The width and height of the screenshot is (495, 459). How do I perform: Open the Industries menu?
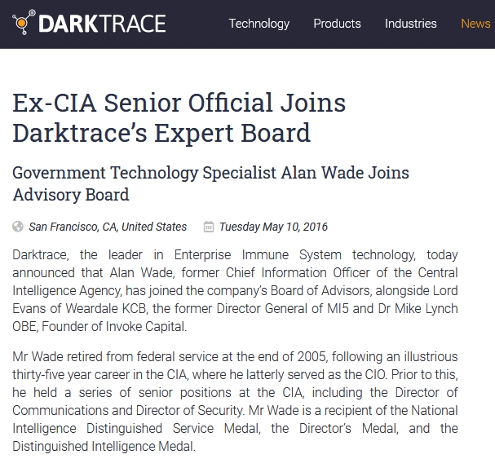(410, 24)
